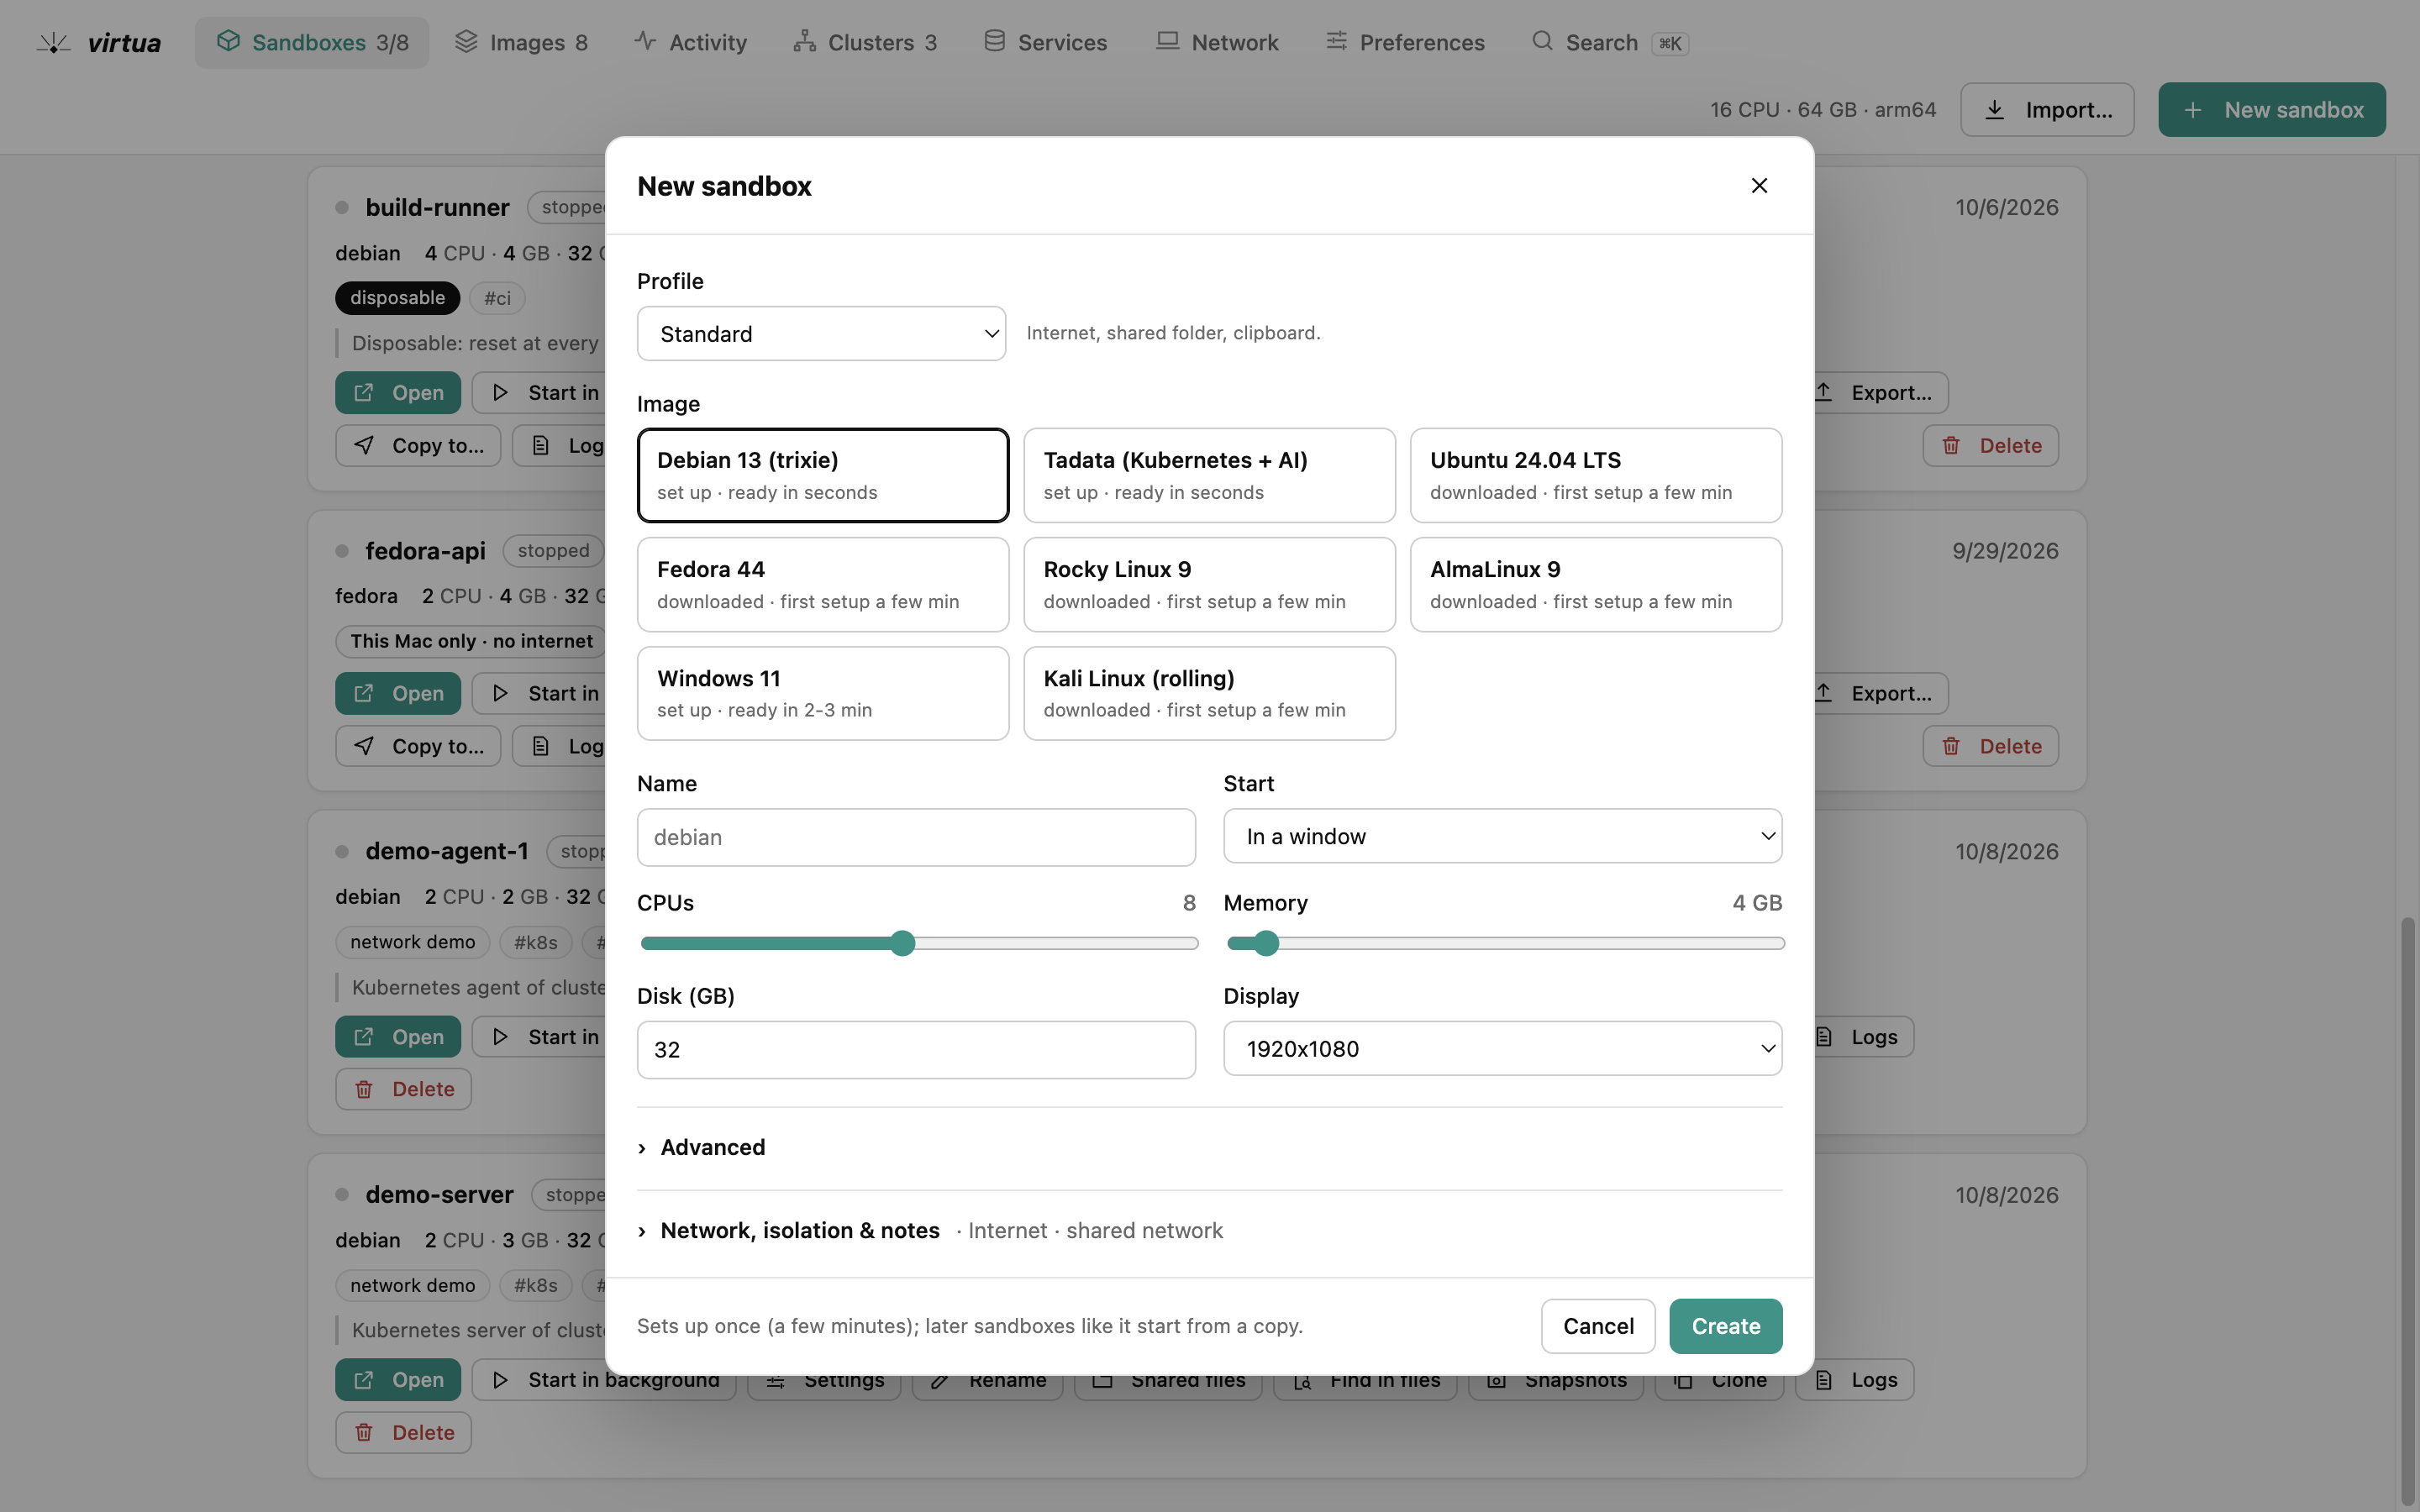This screenshot has height=1512, width=2420.
Task: Open the Activity tab
Action: pos(691,42)
